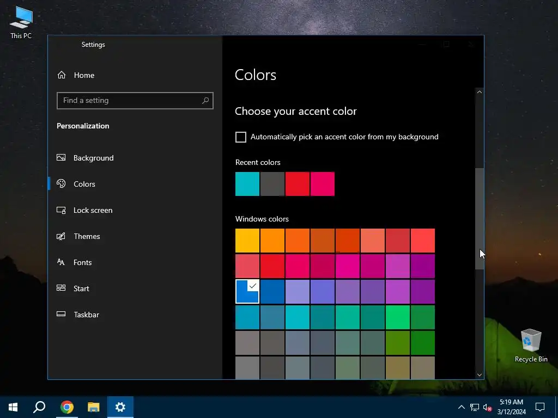Choose the bright green swatch in teal row
This screenshot has width=558, height=418.
coord(397,317)
